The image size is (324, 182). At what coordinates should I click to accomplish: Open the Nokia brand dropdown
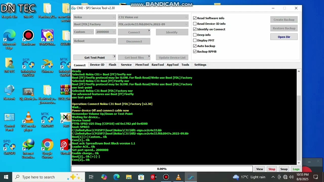point(95,17)
